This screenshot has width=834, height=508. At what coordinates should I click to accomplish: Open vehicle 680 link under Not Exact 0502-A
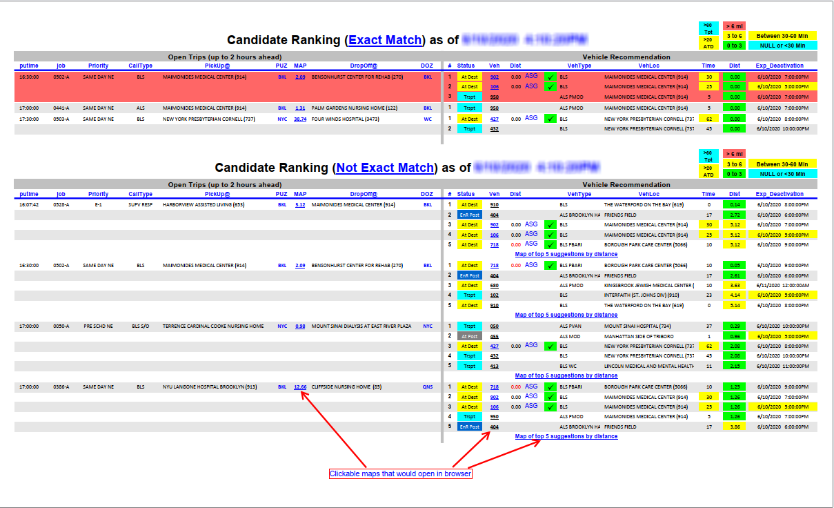click(495, 286)
